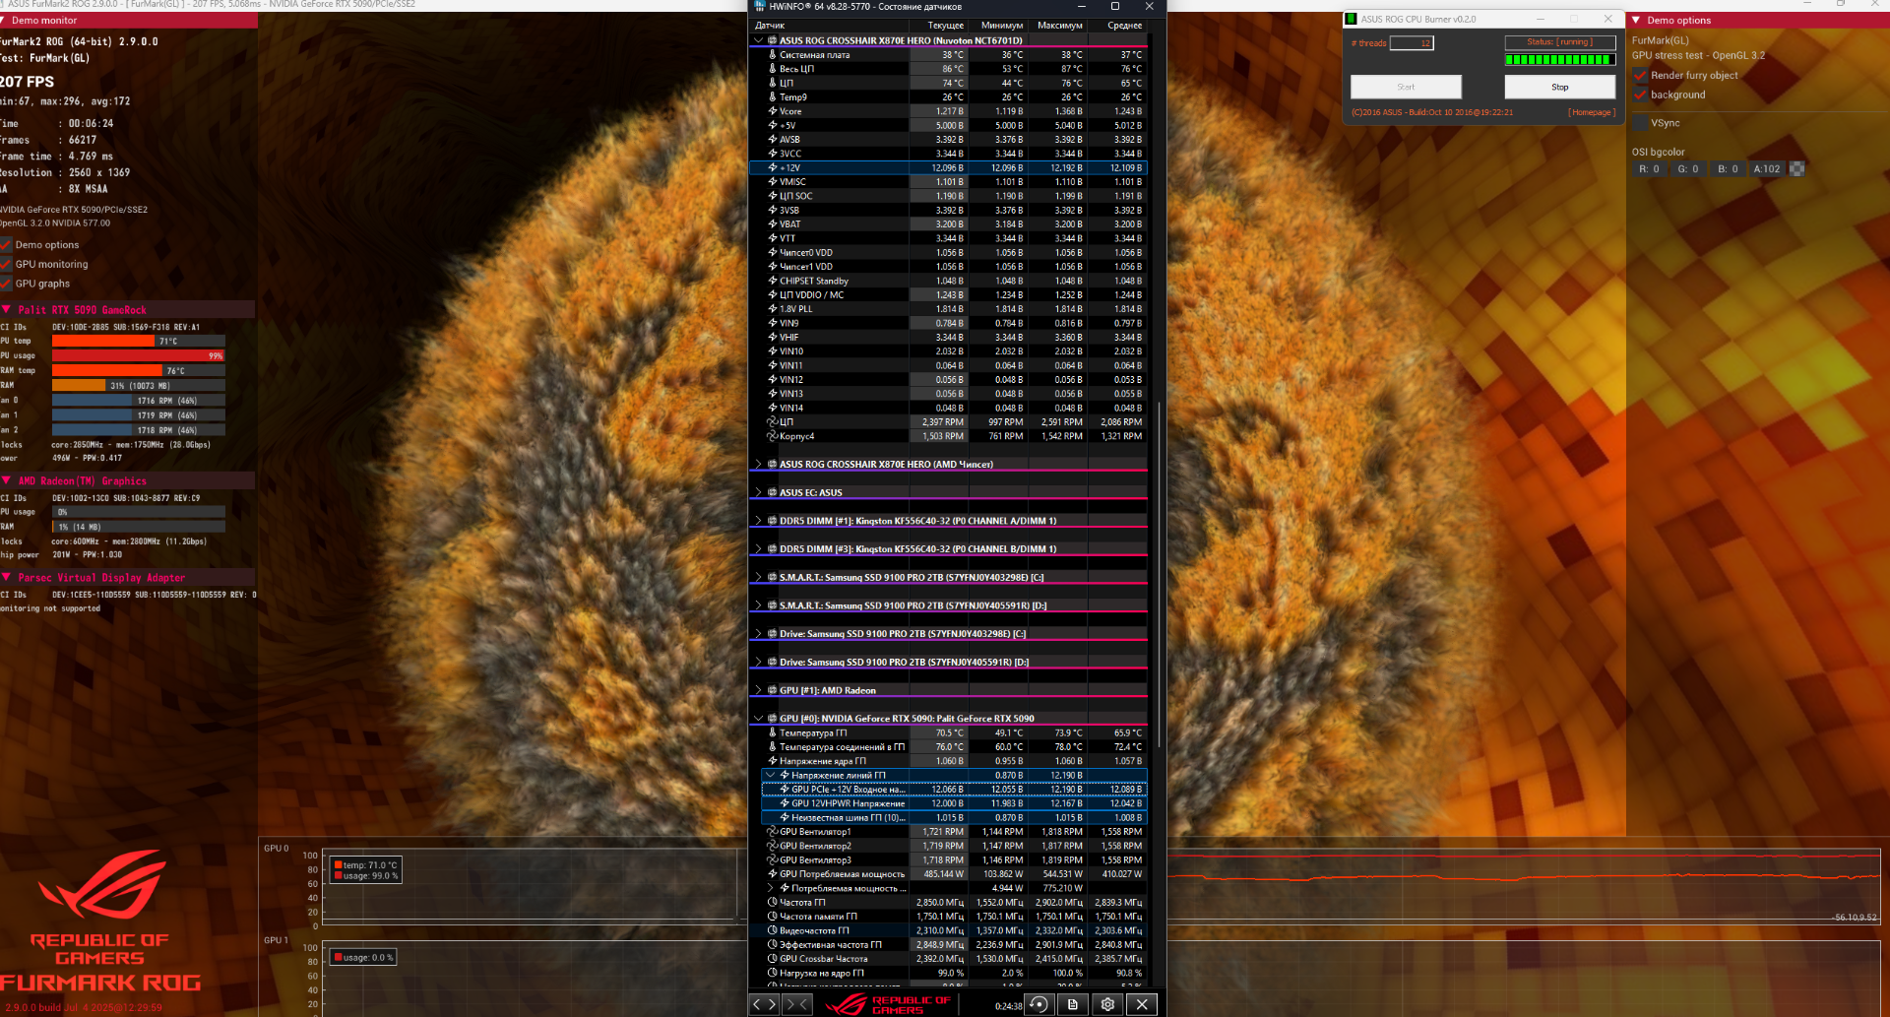
Task: Click the OSI bgcolor G value field
Action: coord(1689,169)
